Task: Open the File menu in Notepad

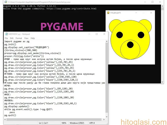Action: (x=6, y=38)
